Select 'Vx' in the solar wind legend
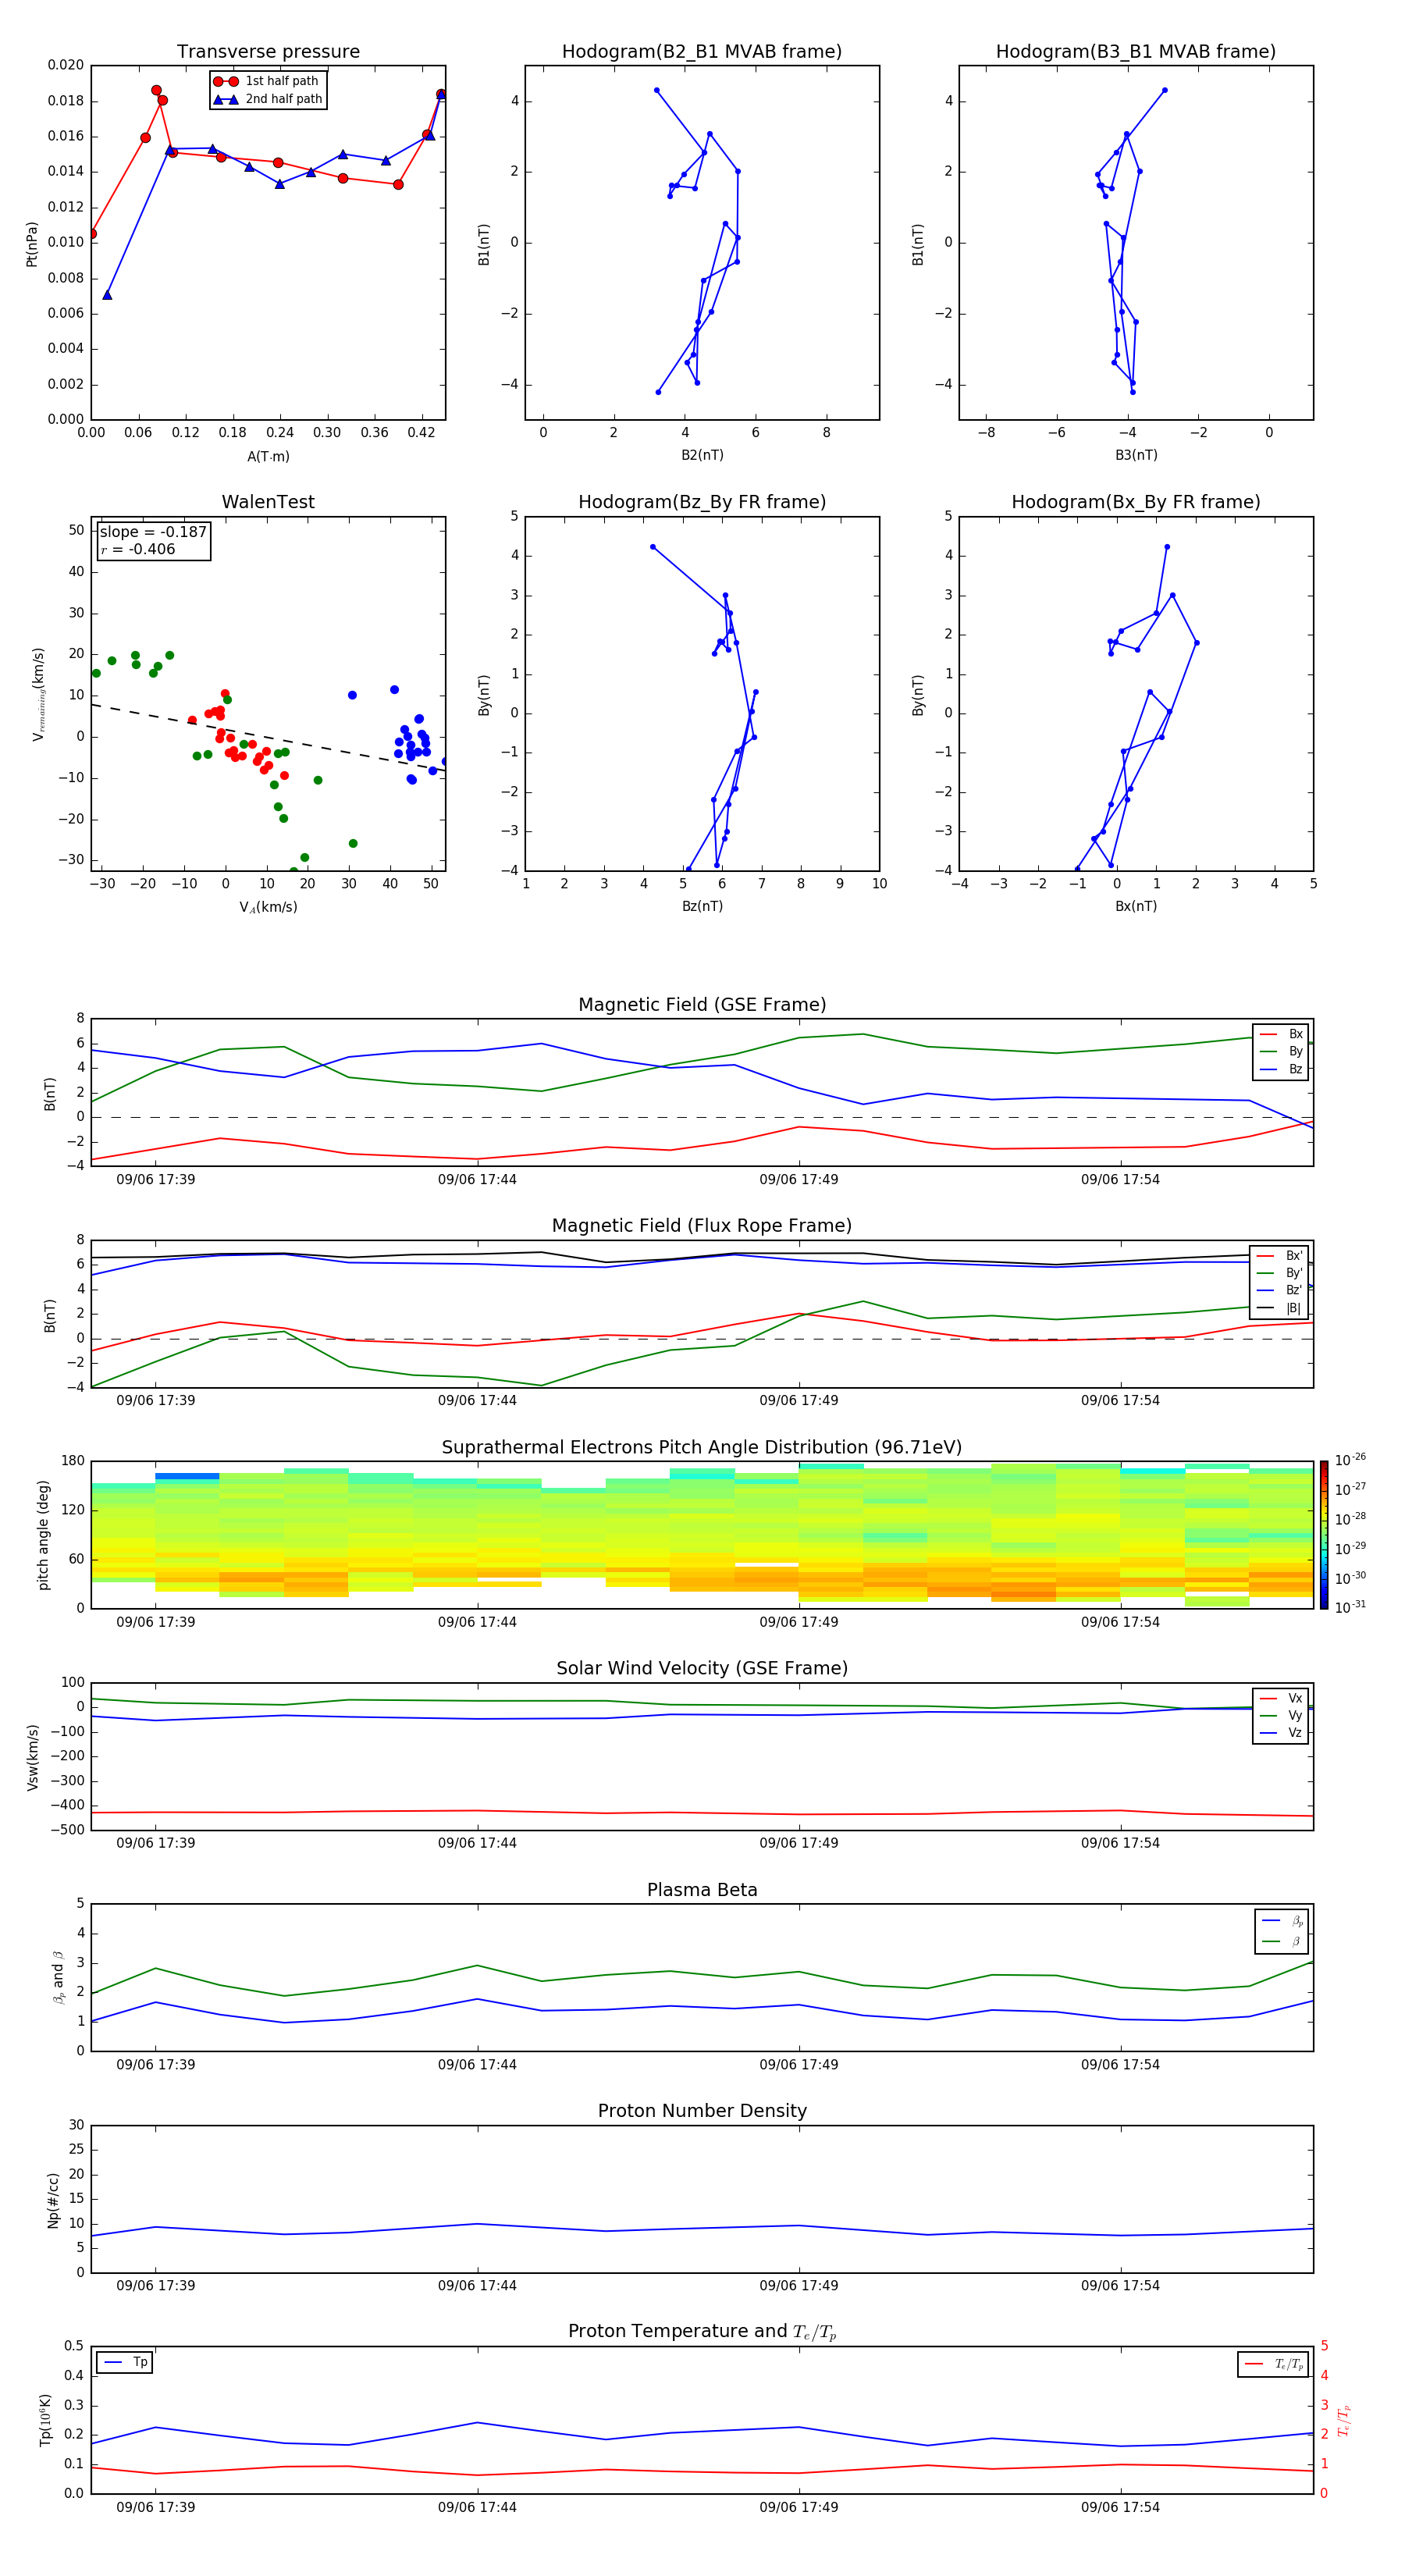 [1281, 1698]
